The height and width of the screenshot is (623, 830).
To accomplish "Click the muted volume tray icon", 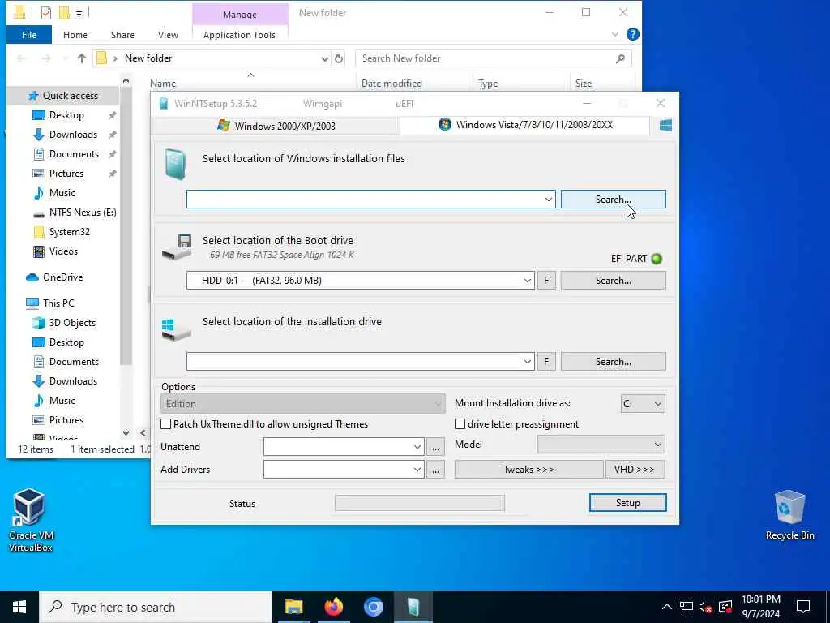I will pos(706,607).
